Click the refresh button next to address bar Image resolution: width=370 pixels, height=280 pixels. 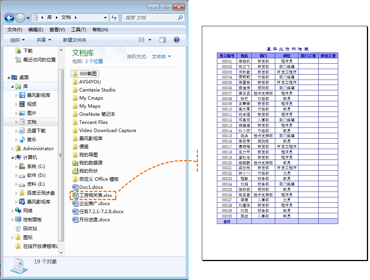114,17
